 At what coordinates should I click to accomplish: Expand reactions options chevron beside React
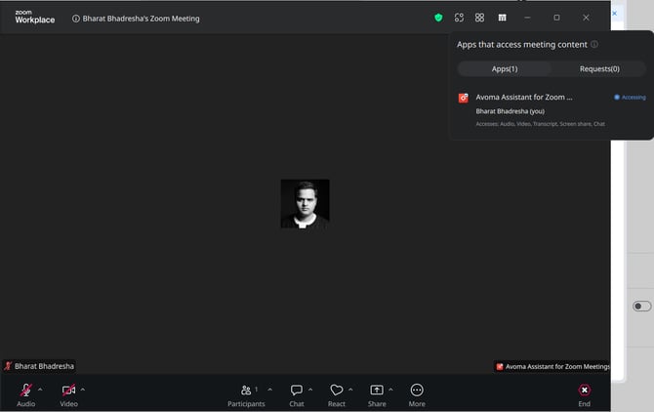click(350, 390)
